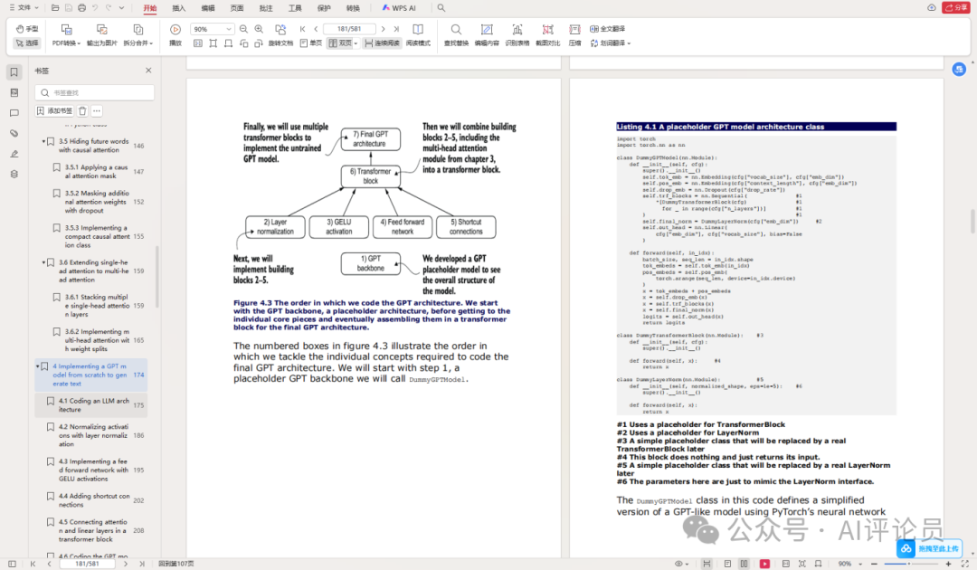Switch to the 保护 tab
The height and width of the screenshot is (570, 977).
coord(324,8)
